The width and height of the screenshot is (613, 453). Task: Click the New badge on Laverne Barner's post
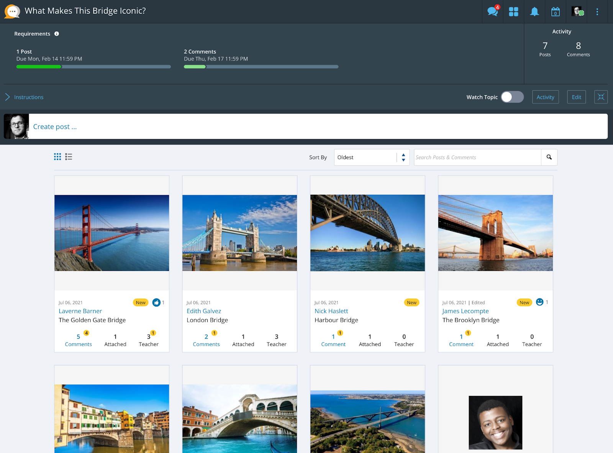click(141, 302)
